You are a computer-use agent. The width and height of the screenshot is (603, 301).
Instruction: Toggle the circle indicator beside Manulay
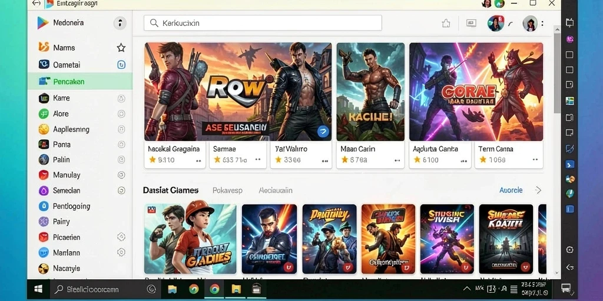pos(121,175)
